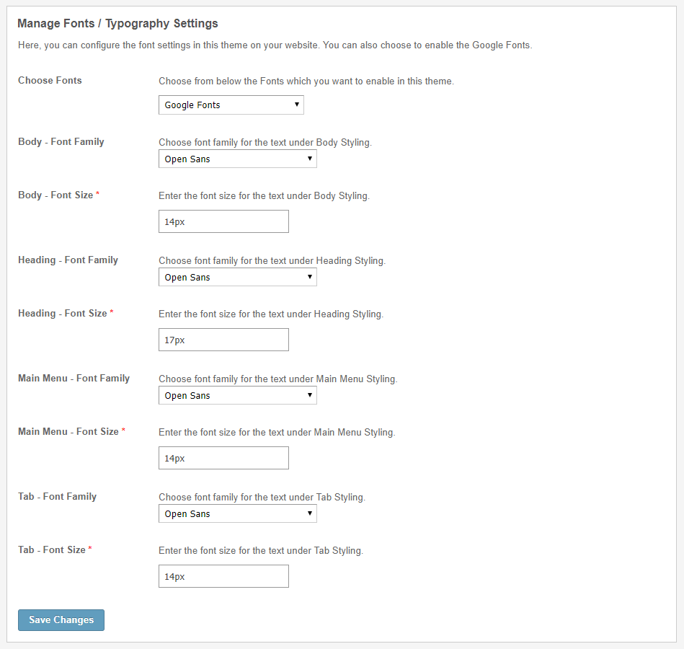Click the 'Main Menu - Font Family' label
Viewport: 684px width, 649px height.
click(x=74, y=379)
